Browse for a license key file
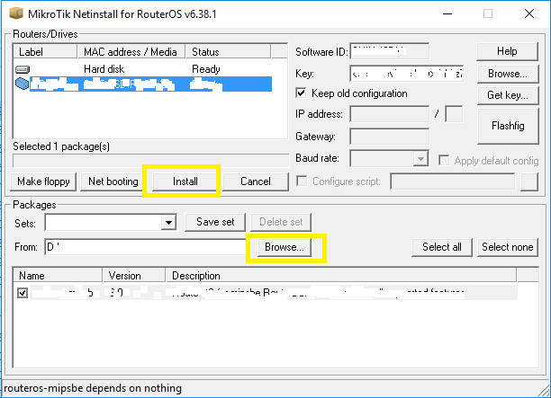The width and height of the screenshot is (551, 398). click(508, 74)
